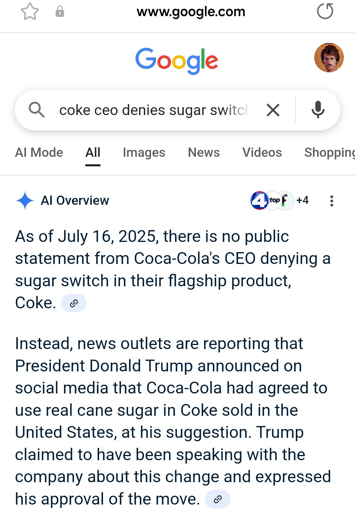Go to the Videos tab
This screenshot has width=355, height=521.
click(x=262, y=153)
